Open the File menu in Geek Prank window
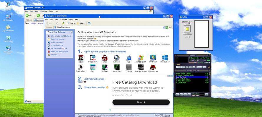Viewport: 262px width, 117px height. tap(47, 20)
